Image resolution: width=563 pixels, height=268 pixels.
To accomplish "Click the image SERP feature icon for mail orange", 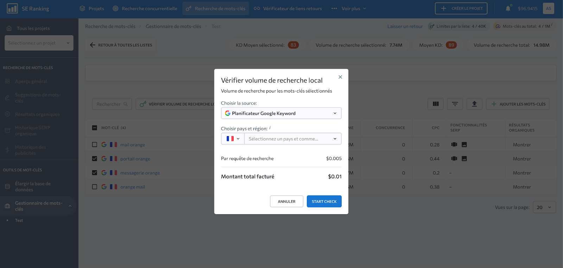I will coord(464,145).
